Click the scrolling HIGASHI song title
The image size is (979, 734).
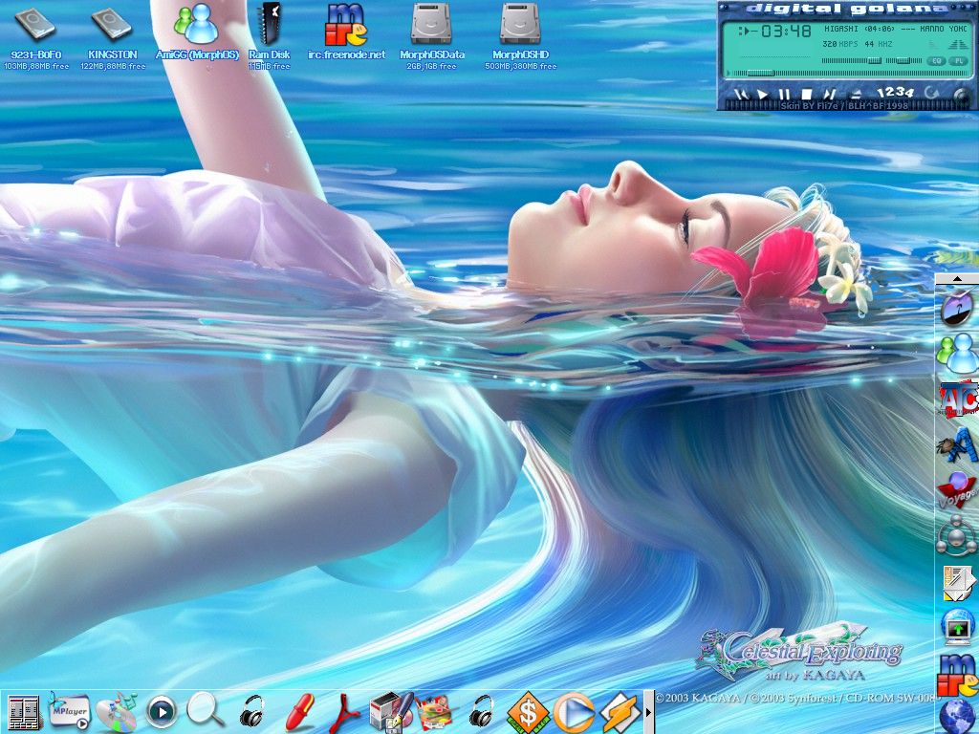click(x=895, y=29)
